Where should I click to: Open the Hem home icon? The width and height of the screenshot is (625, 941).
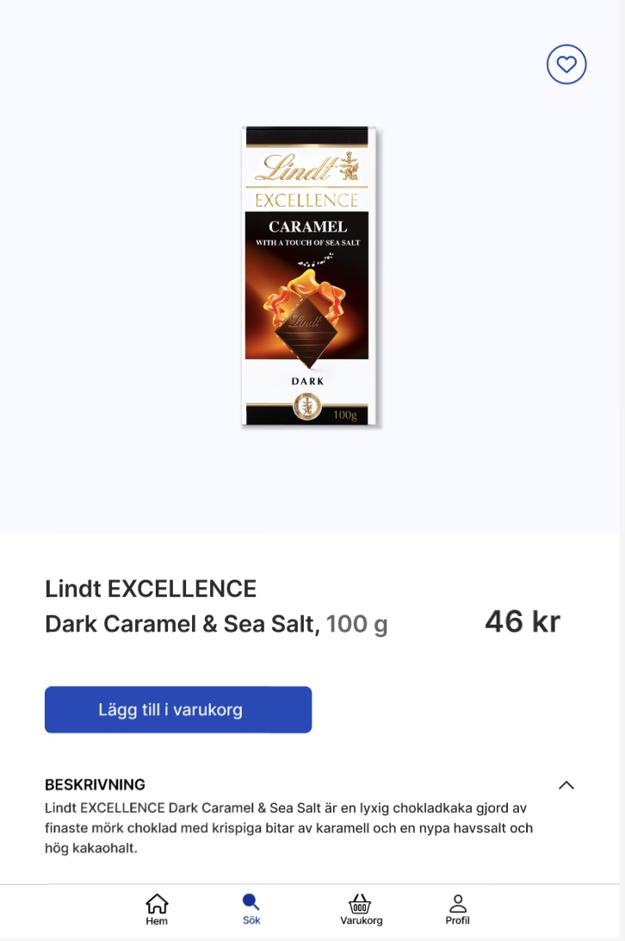pyautogui.click(x=157, y=903)
